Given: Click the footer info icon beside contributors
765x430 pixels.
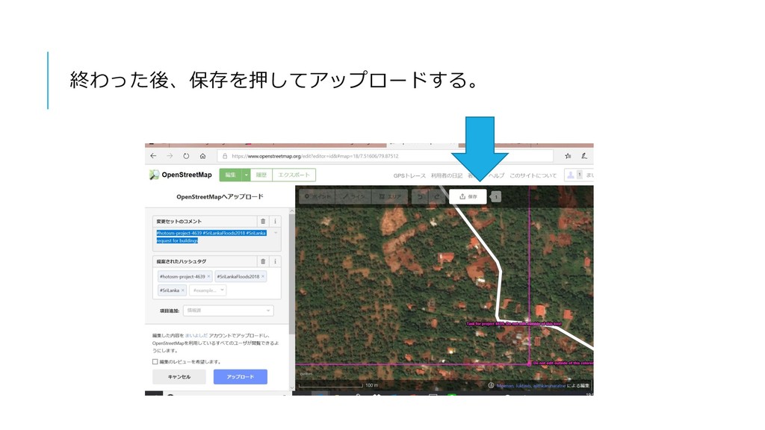Looking at the screenshot, I should point(491,386).
